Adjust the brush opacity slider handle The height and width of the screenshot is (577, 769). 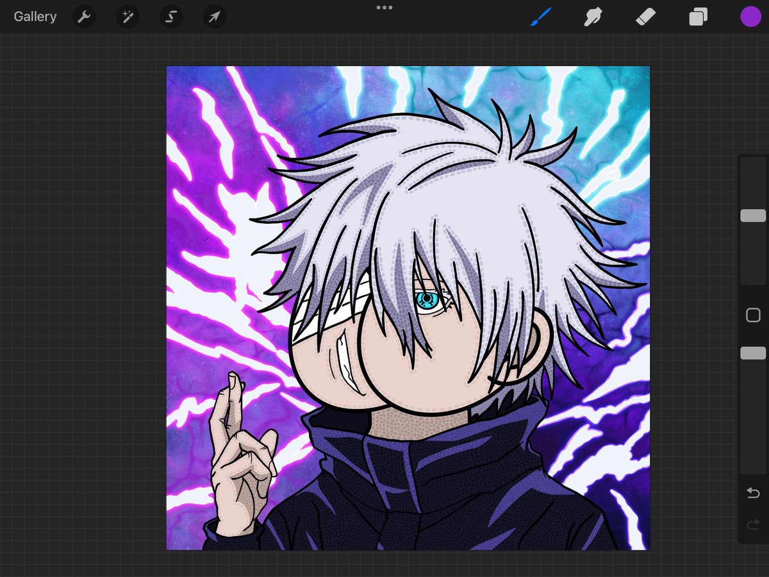[x=753, y=353]
